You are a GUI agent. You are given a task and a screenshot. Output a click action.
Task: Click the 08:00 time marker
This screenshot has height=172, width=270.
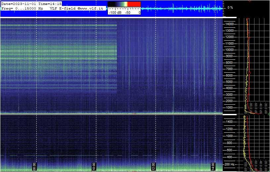pyautogui.click(x=34, y=166)
